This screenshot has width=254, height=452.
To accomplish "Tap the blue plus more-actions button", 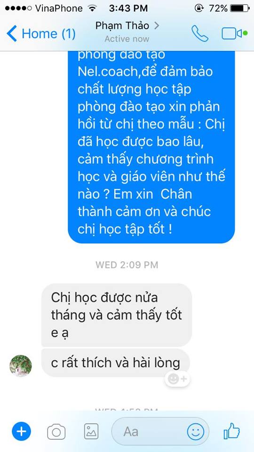I will 21,432.
